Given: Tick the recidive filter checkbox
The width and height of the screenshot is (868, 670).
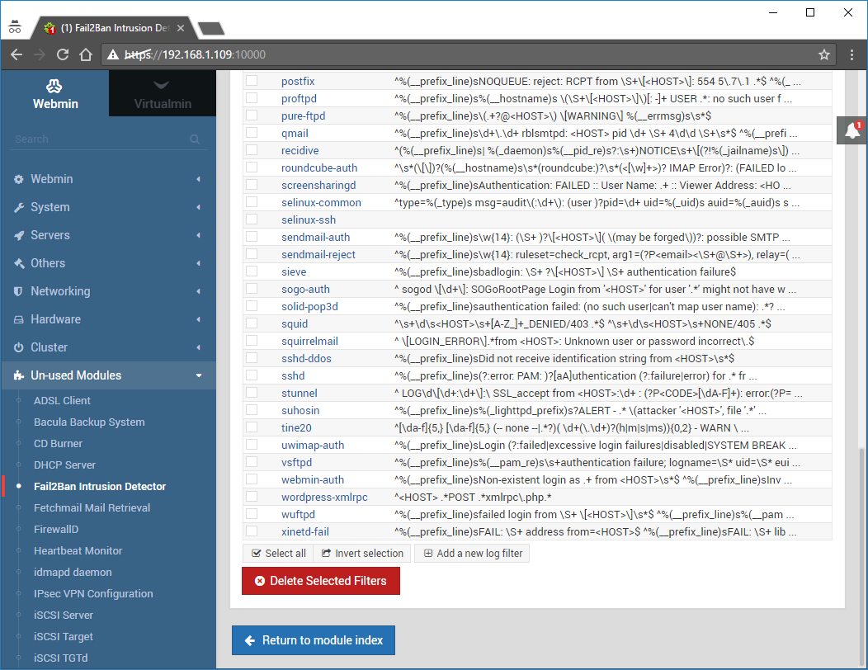Looking at the screenshot, I should click(252, 150).
